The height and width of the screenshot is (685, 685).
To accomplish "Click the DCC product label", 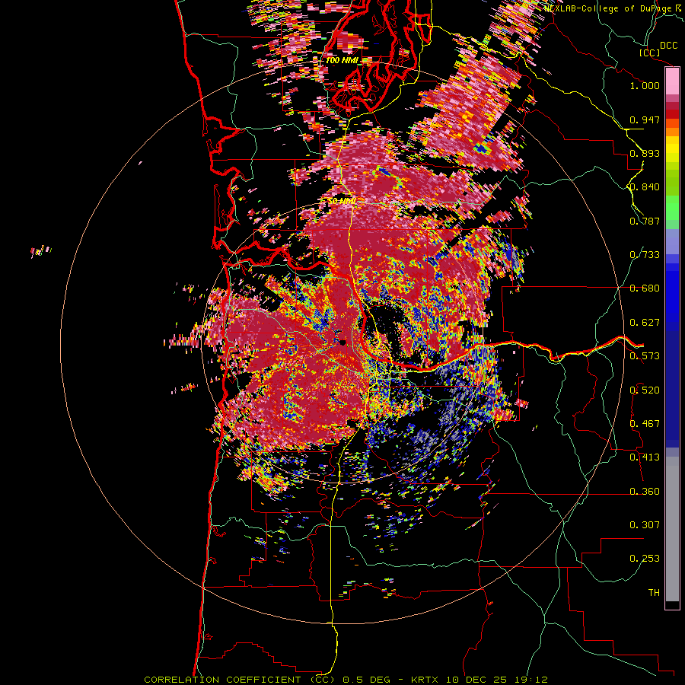I will tap(668, 46).
